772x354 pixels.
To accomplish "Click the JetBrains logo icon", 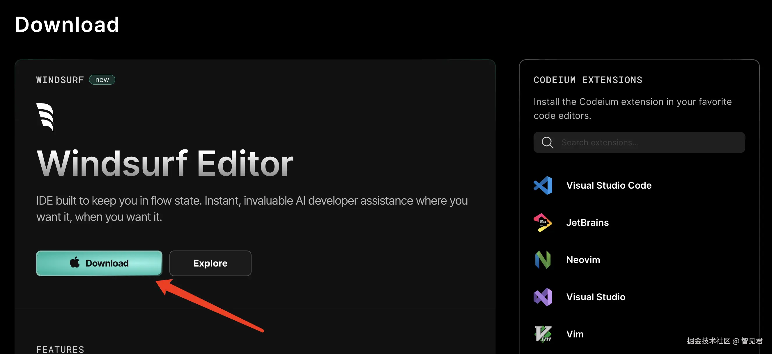I will [543, 223].
